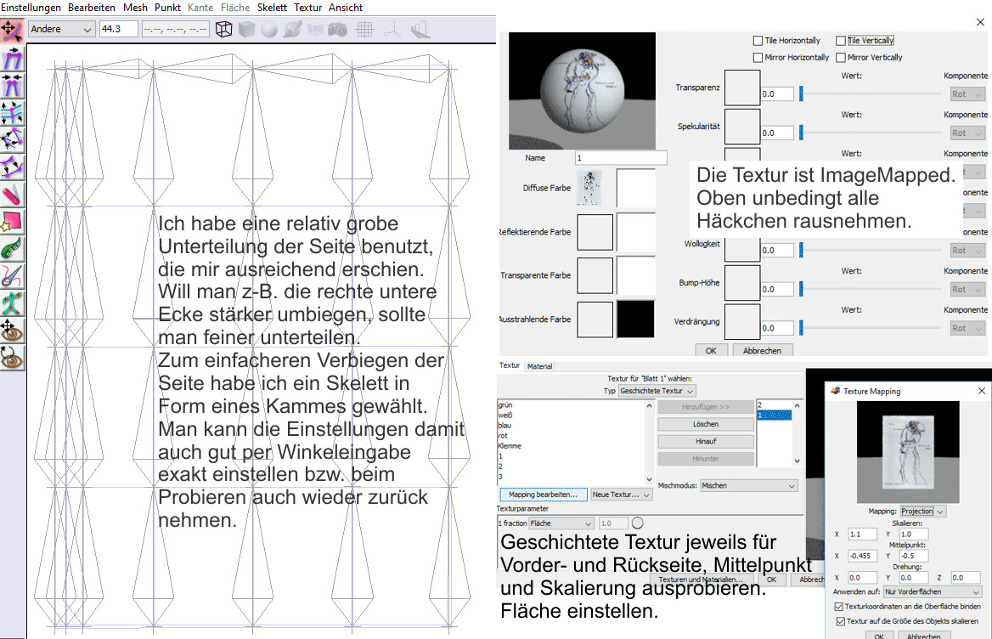
Task: Select grün in the texture list
Action: click(504, 405)
